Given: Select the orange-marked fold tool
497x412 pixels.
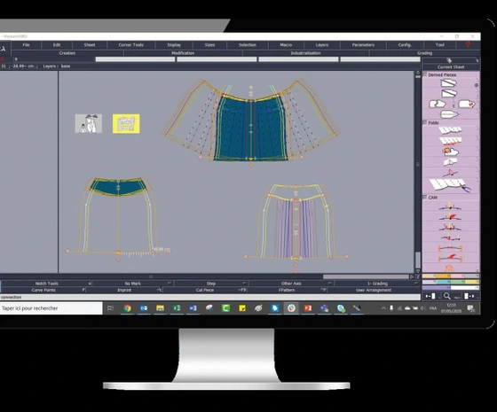Looking at the screenshot, I should tap(450, 152).
